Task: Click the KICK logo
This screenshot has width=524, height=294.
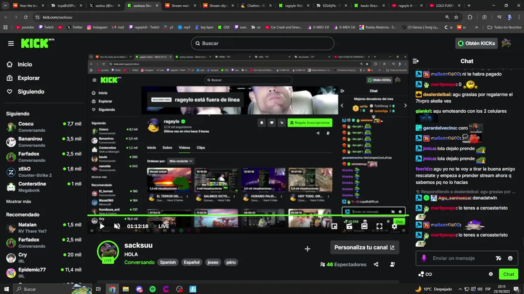Action: click(x=37, y=43)
